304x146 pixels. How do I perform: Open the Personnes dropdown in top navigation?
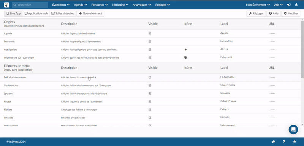(100, 5)
